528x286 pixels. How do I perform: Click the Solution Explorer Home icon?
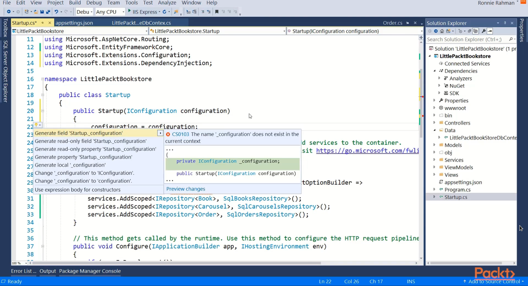coord(442,31)
